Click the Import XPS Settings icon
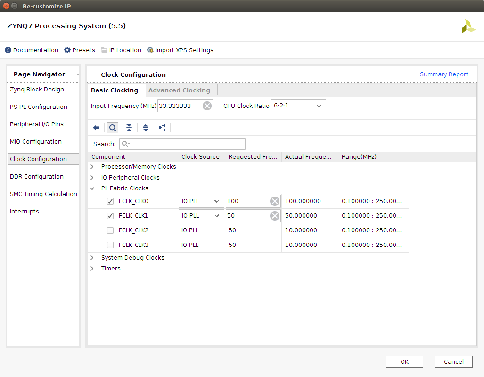 pos(150,50)
